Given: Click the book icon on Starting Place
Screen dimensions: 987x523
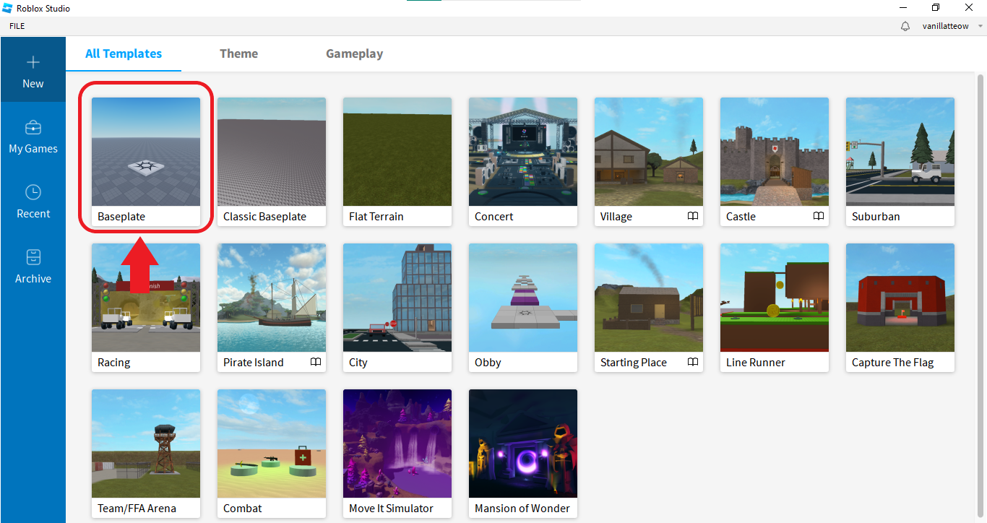Looking at the screenshot, I should click(693, 362).
